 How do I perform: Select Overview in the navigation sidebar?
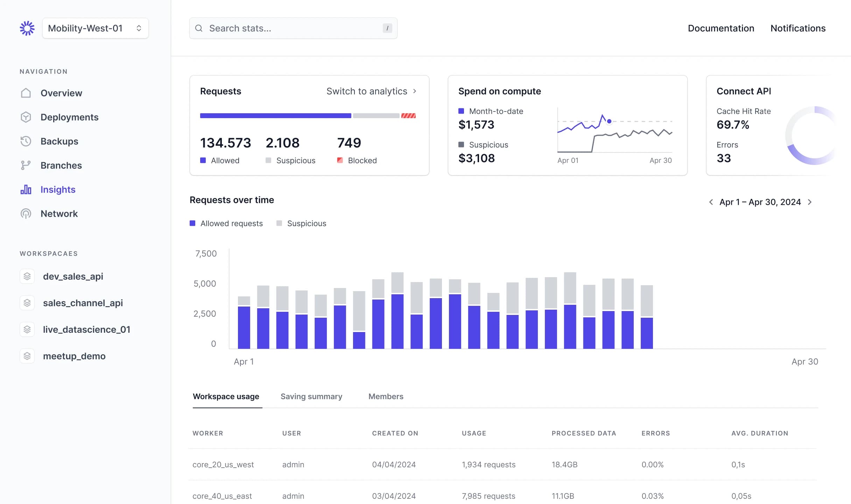[61, 93]
